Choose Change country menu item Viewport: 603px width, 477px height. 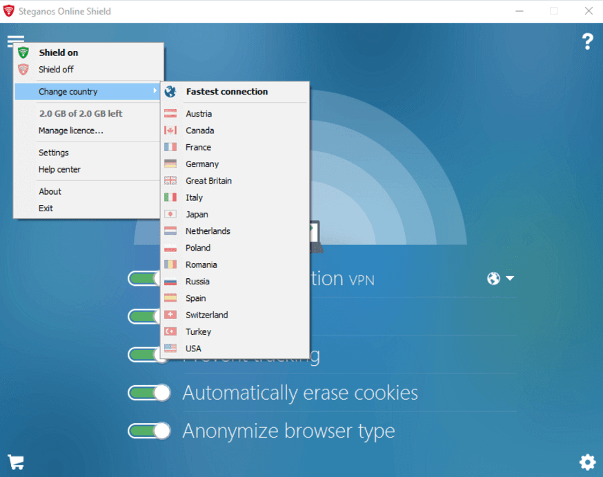click(x=88, y=92)
